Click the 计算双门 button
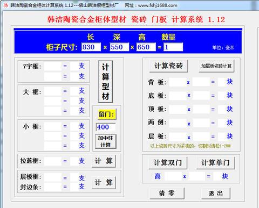The height and width of the screenshot is (208, 259). [168, 163]
